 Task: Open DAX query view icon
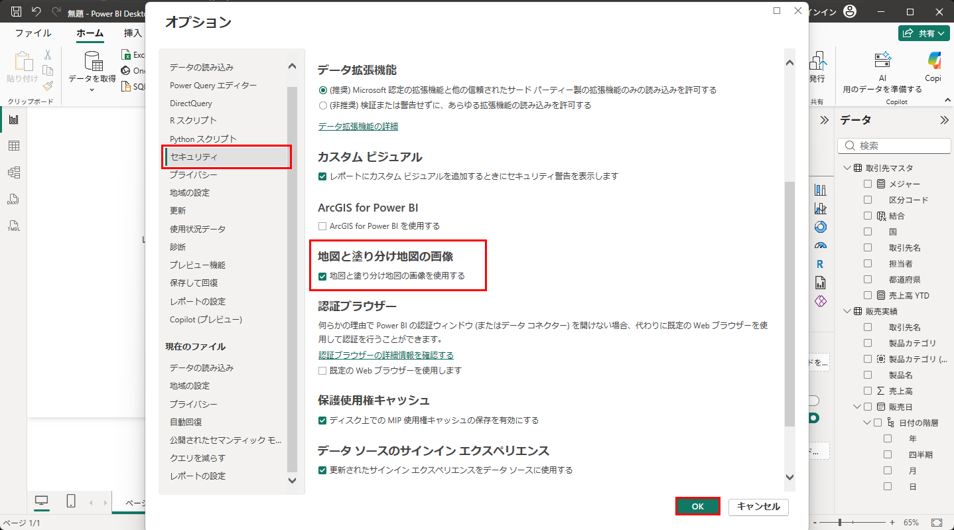click(x=13, y=199)
